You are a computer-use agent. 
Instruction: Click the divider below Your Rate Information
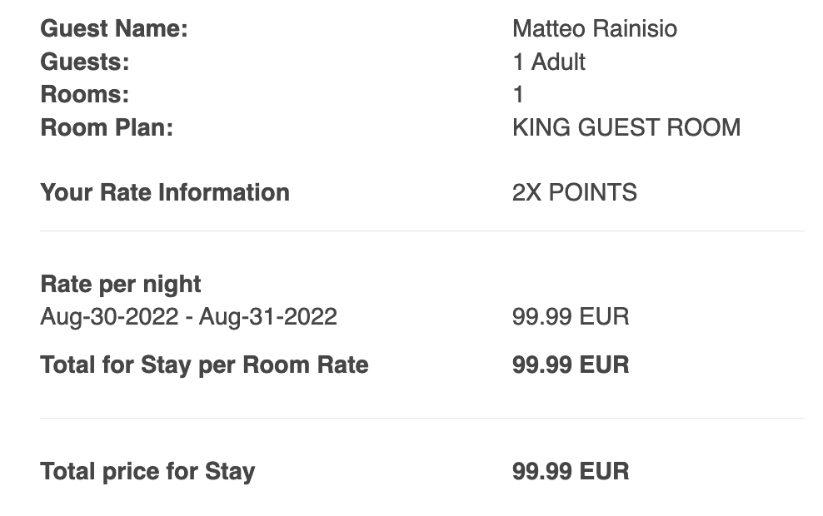pyautogui.click(x=422, y=231)
